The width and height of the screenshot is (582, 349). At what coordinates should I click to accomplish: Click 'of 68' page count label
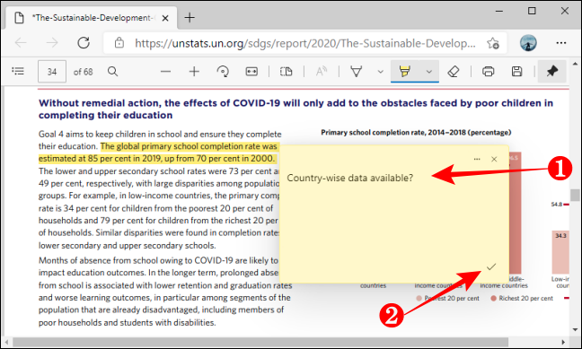pyautogui.click(x=84, y=72)
